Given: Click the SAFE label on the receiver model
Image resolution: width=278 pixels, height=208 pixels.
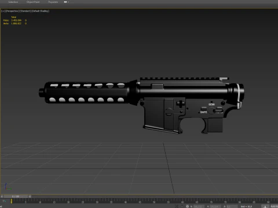Looking at the screenshot, I should [x=203, y=112].
